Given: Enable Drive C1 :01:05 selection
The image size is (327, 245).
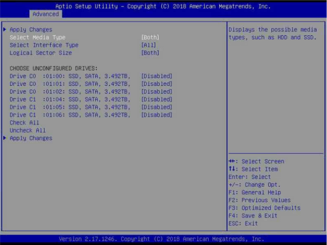Looking at the screenshot, I should pos(156,107).
